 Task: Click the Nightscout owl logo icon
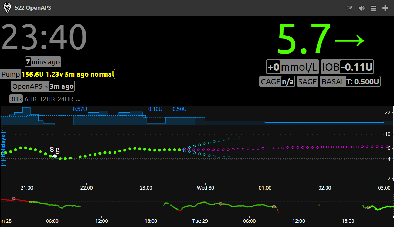pyautogui.click(x=7, y=8)
